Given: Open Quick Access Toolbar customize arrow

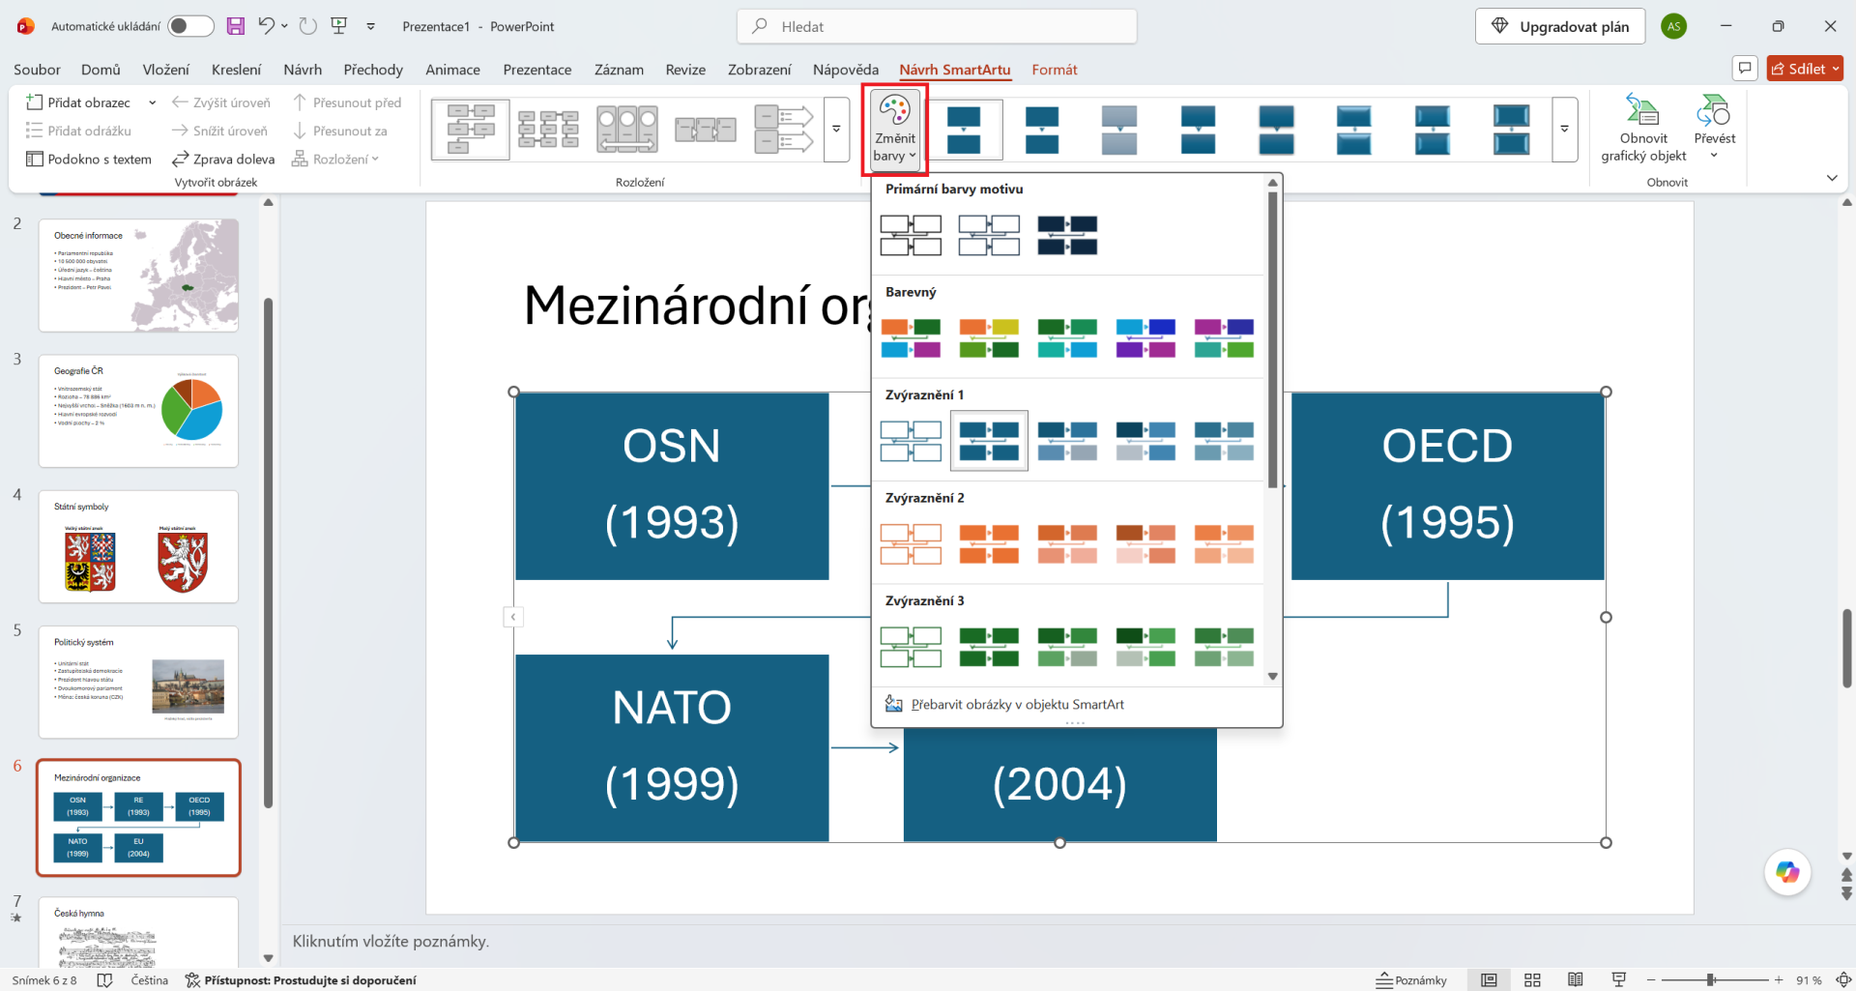Looking at the screenshot, I should [x=371, y=27].
